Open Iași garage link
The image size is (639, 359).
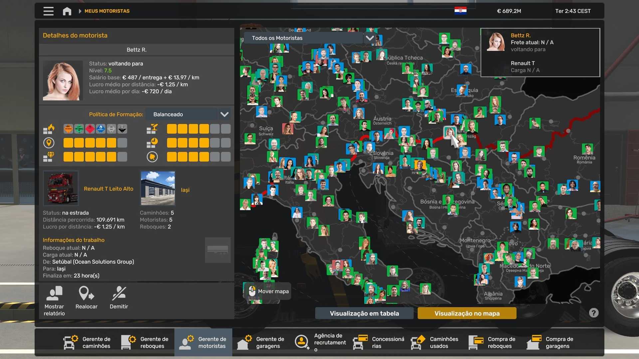pyautogui.click(x=185, y=190)
